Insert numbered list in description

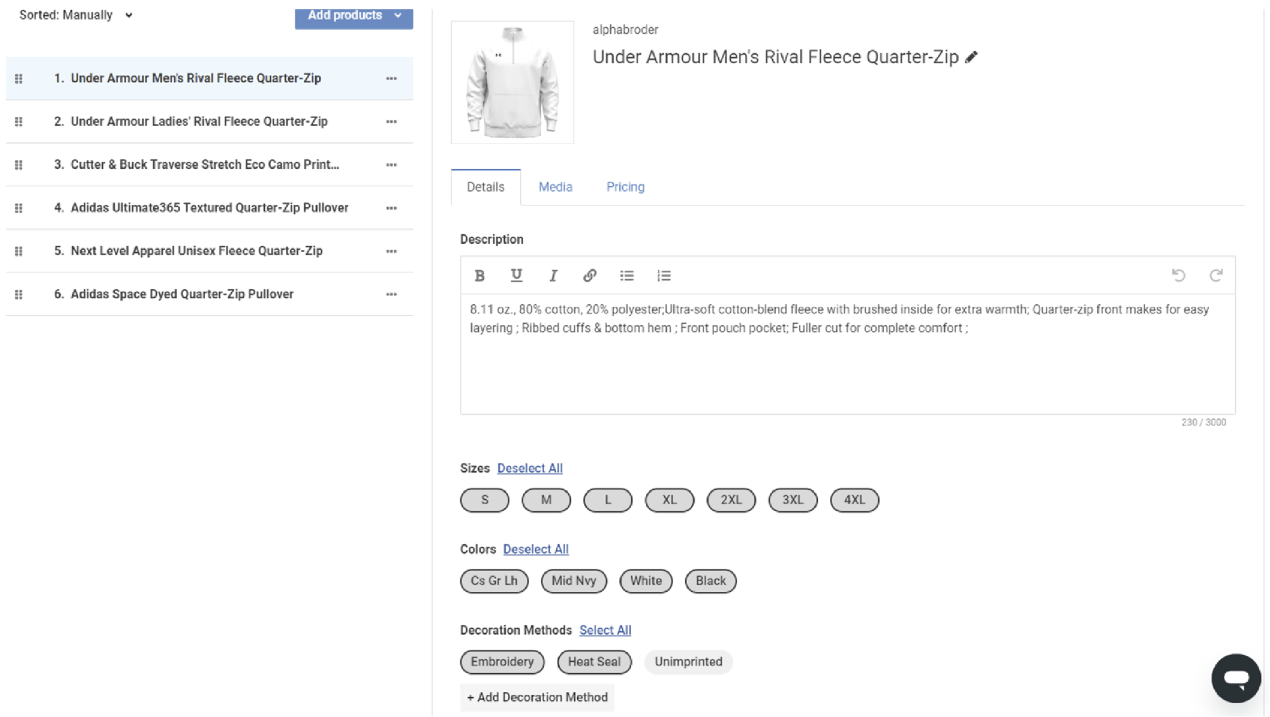coord(664,276)
